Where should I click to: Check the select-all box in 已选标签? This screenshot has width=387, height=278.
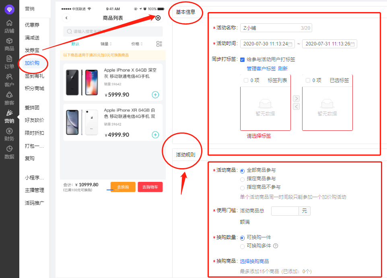click(308, 80)
